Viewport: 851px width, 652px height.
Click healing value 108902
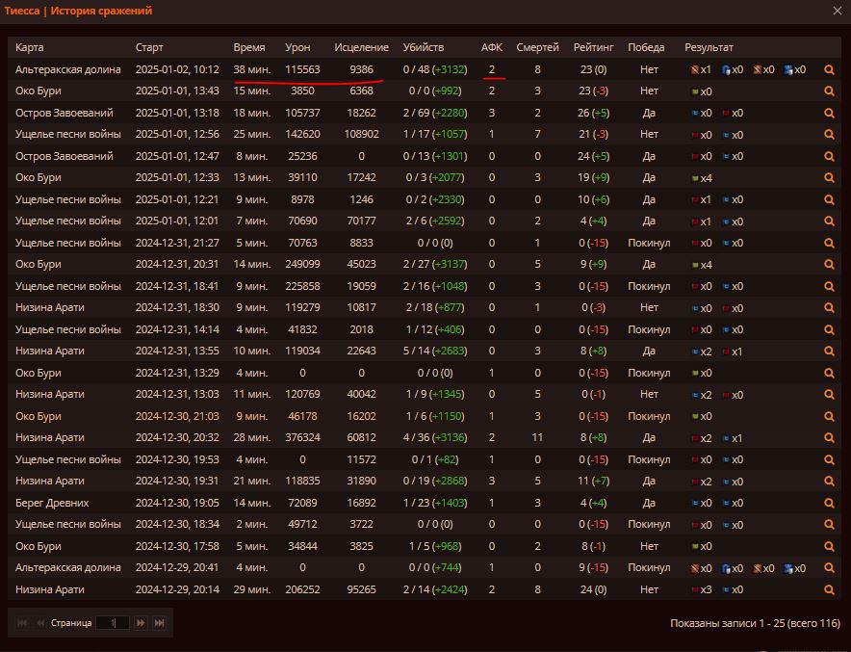click(x=361, y=134)
